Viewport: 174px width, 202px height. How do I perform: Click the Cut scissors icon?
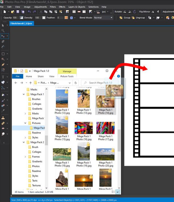coord(41,12)
